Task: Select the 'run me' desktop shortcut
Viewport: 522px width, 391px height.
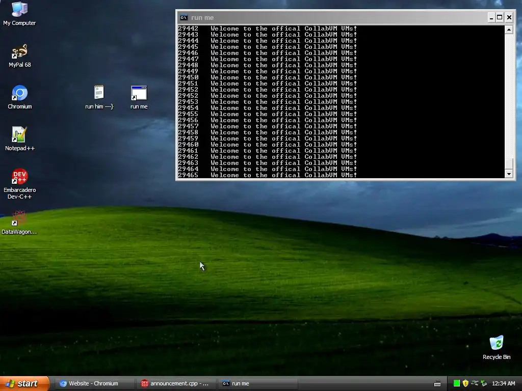Action: (x=139, y=97)
